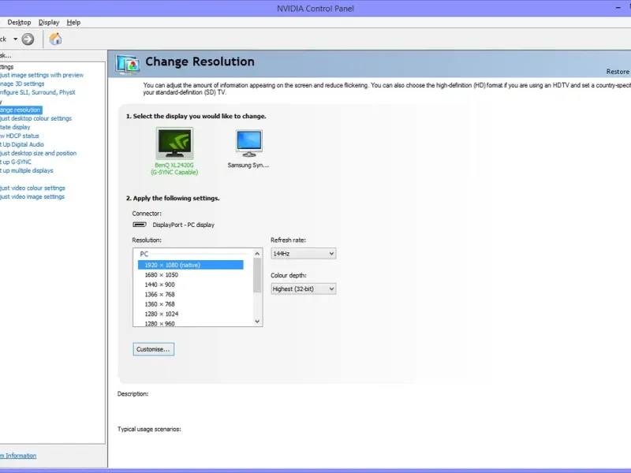Open the Home icon in toolbar

click(x=55, y=39)
